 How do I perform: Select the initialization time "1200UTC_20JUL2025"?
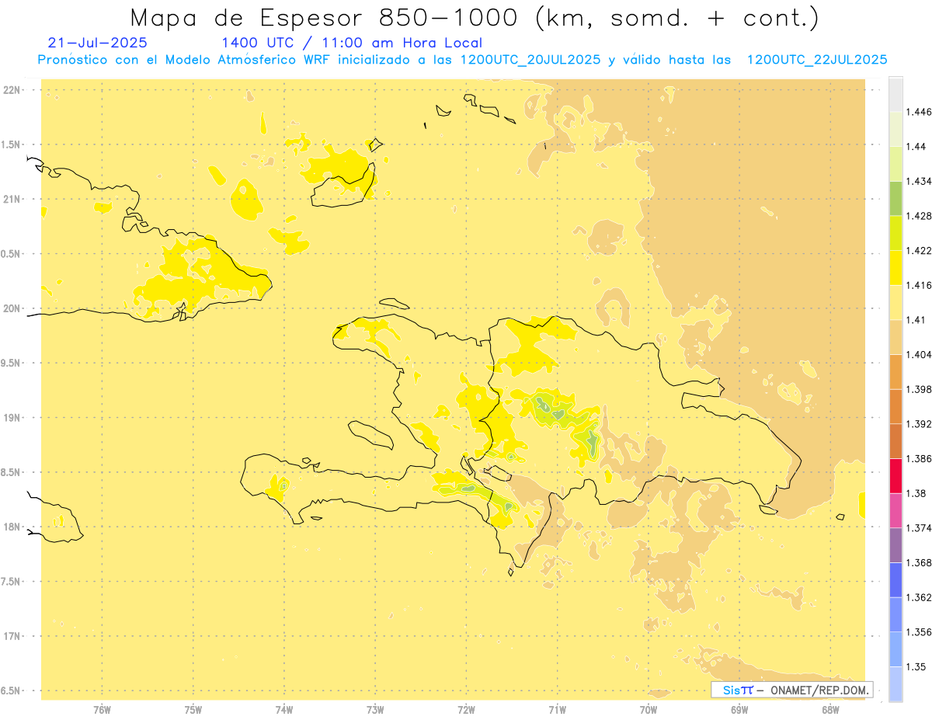pyautogui.click(x=530, y=60)
